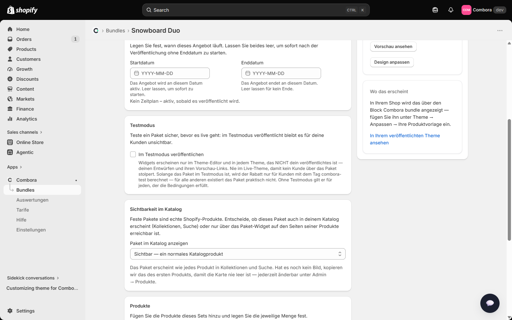Click the Startdatum date field
This screenshot has height=320, width=512.
coord(170,73)
